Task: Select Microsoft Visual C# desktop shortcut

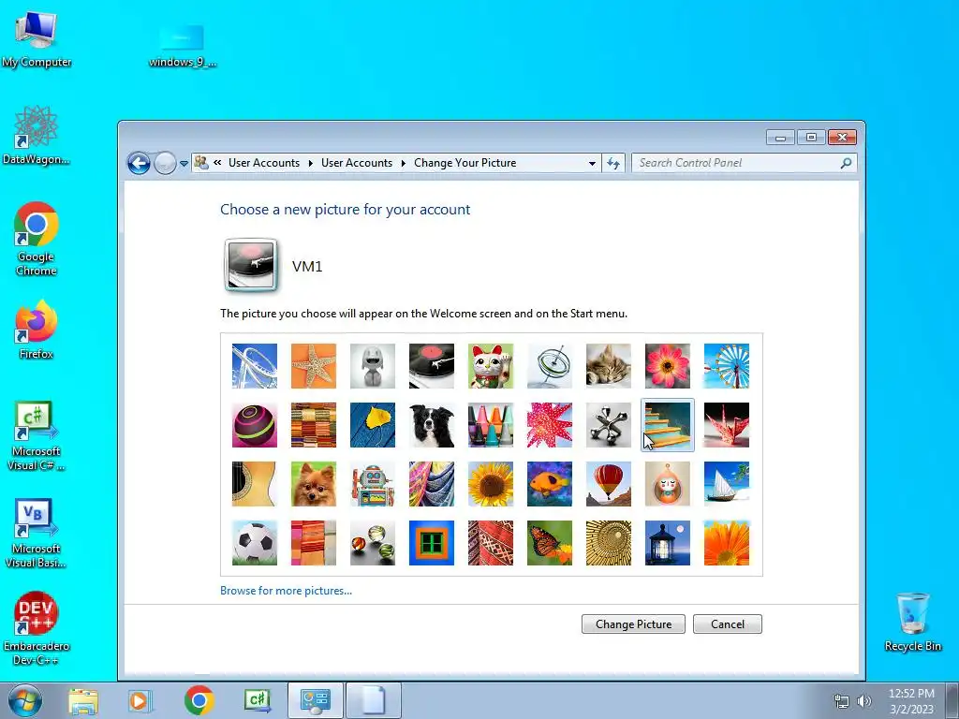Action: [x=37, y=436]
